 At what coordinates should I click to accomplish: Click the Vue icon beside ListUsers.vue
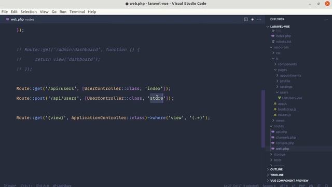280,98
